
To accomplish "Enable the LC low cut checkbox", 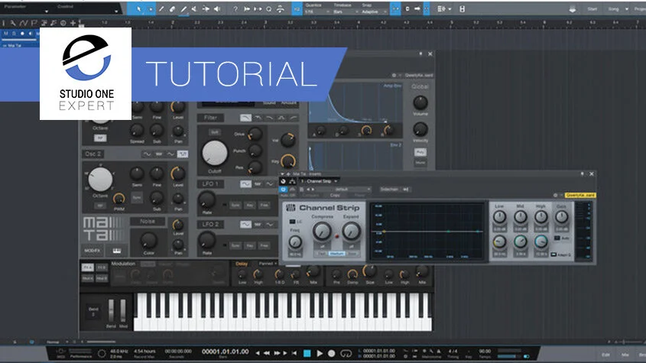I will [x=293, y=222].
